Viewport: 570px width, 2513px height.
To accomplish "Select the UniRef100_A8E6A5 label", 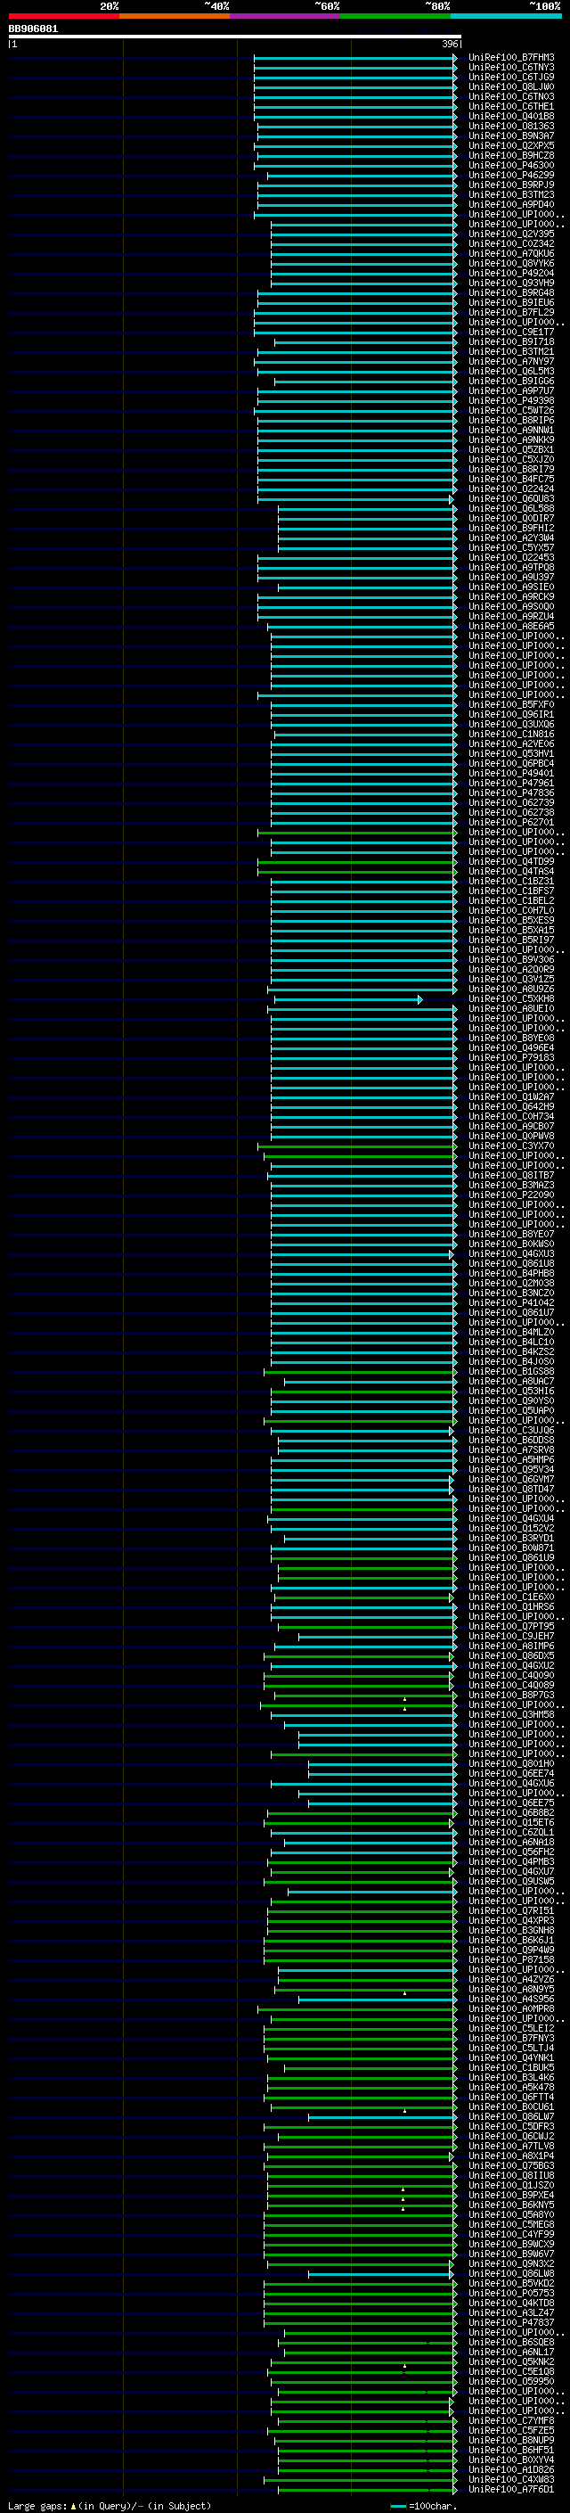I will pyautogui.click(x=511, y=627).
